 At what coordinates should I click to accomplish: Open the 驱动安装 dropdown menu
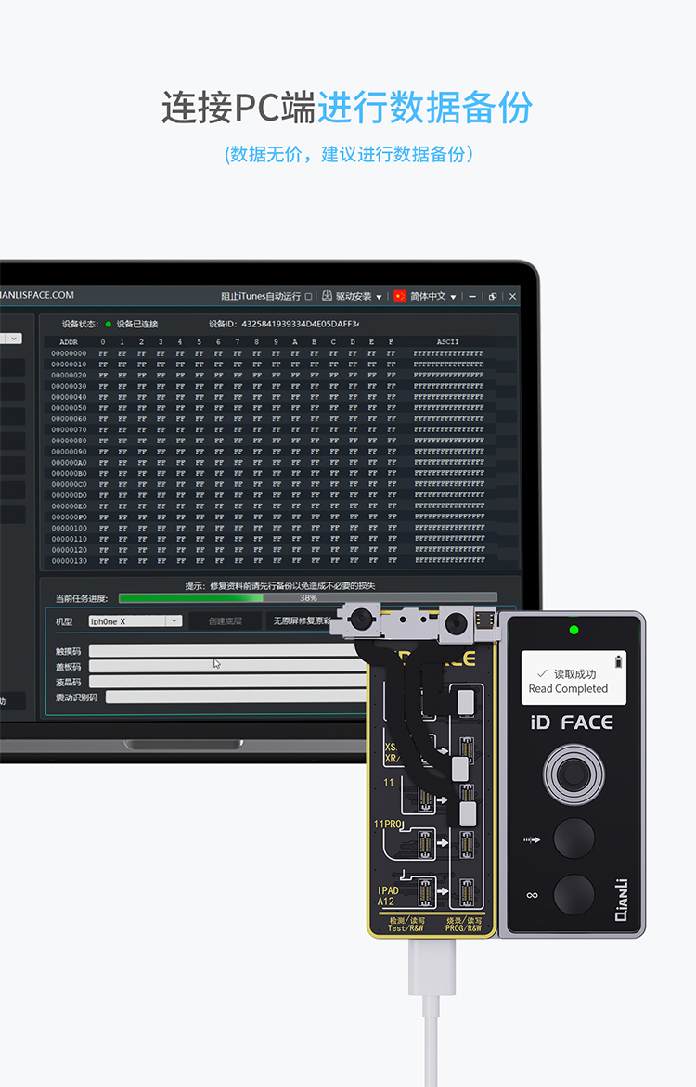tap(379, 297)
